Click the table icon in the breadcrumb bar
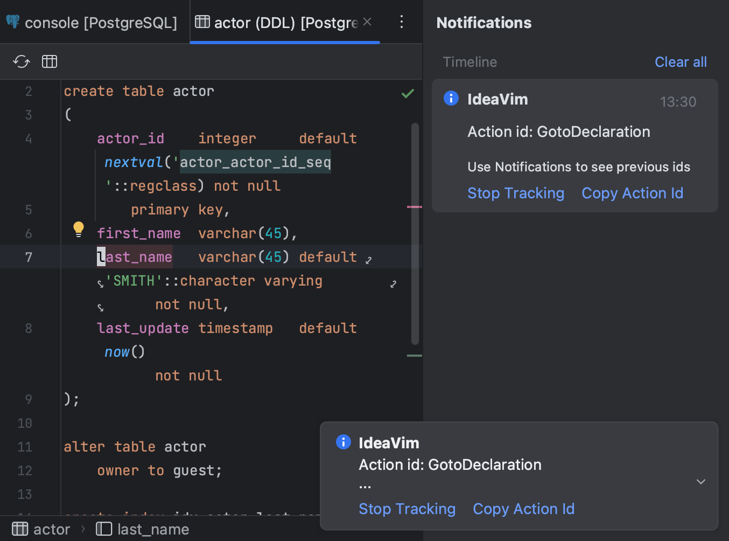 (19, 529)
